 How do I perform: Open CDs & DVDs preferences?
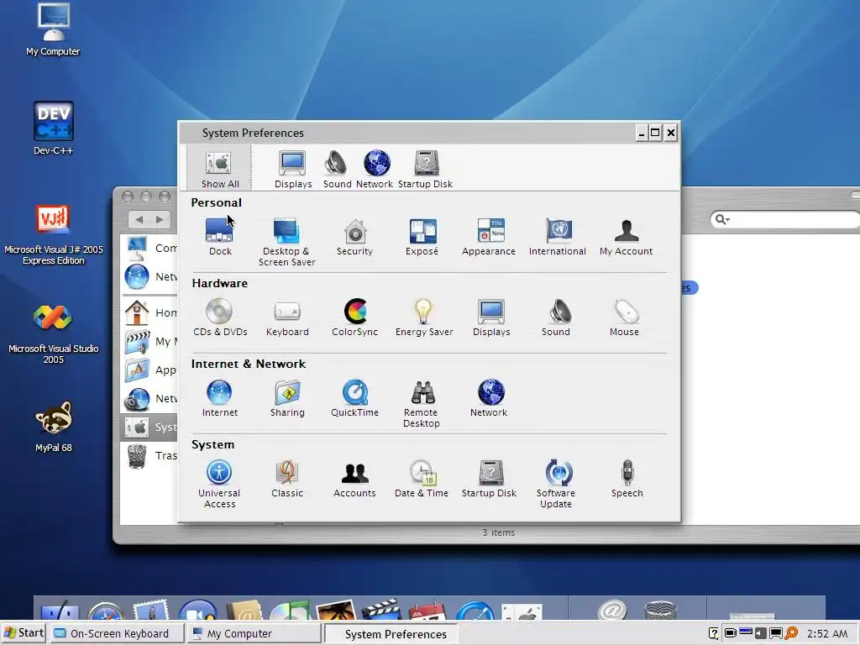click(220, 317)
